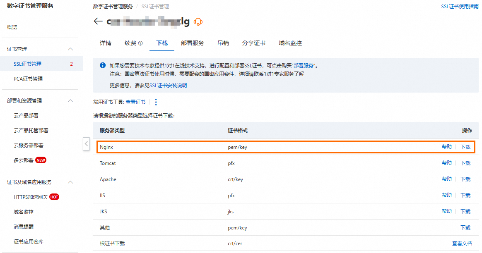Collapse the left sidebar with the arrow handle
The height and width of the screenshot is (253, 482).
[x=86, y=144]
